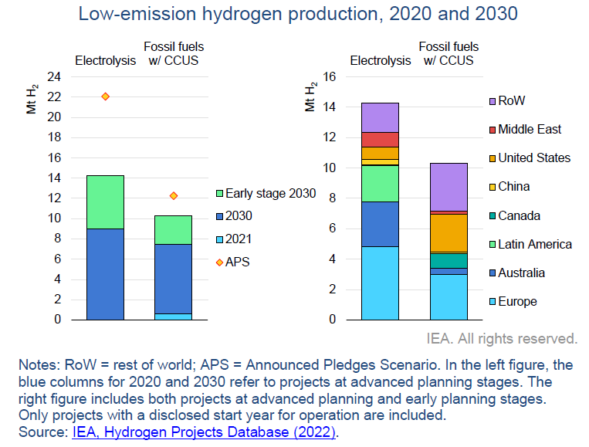Click purple RoW segment of right Fossil fuels bar
The image size is (589, 447).
pos(449,186)
